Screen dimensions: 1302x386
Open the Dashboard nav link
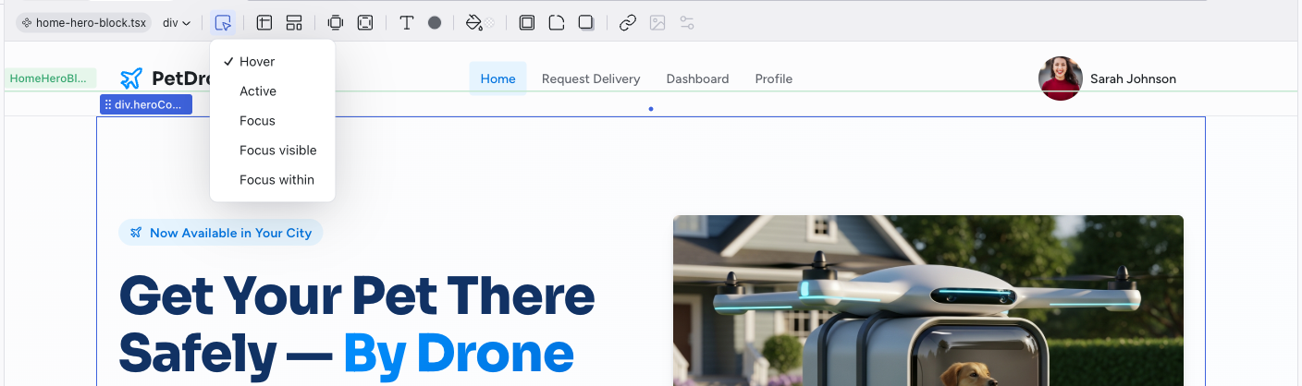697,79
